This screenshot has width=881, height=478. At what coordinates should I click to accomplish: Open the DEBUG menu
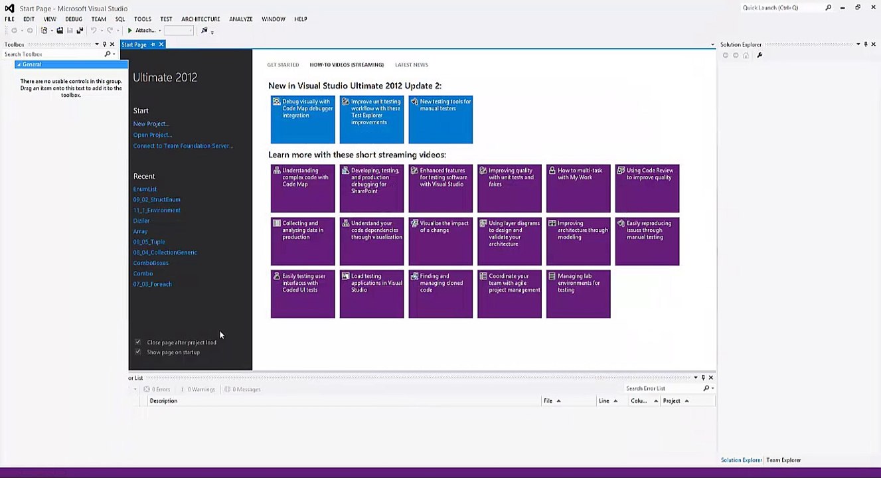pos(74,19)
